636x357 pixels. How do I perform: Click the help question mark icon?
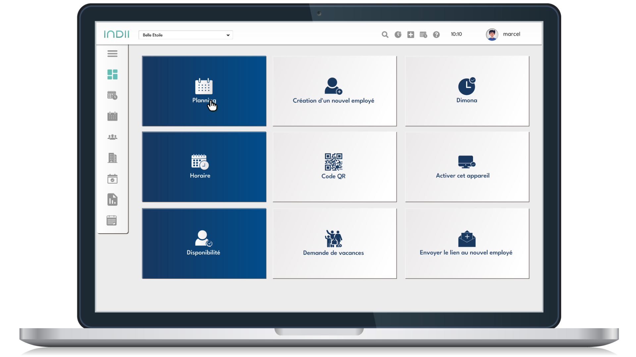click(x=436, y=34)
